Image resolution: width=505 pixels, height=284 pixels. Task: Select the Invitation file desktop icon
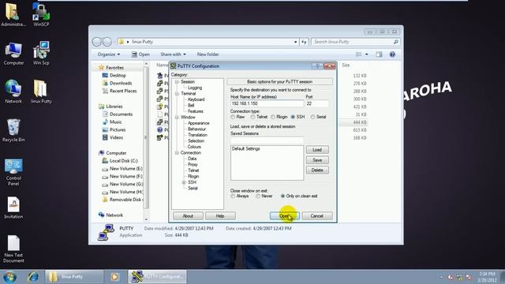[13, 207]
